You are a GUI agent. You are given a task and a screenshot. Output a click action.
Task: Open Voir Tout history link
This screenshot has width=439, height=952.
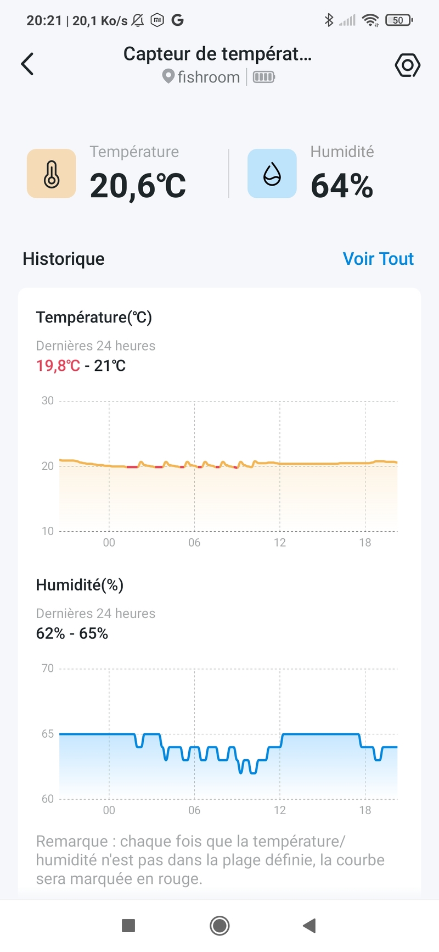[x=378, y=259]
